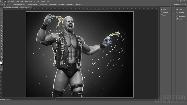Open the Layers panel
The width and height of the screenshot is (187, 105).
pos(164,9)
